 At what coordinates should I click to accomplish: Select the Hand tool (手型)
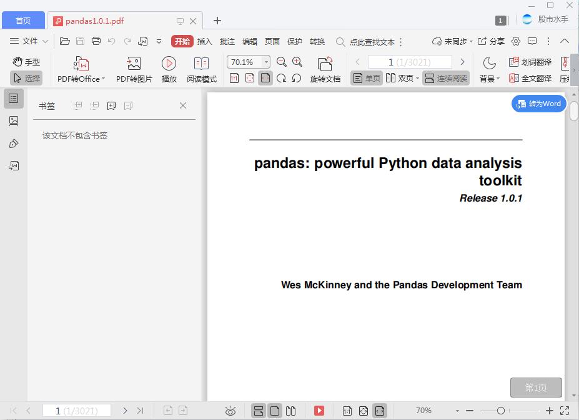point(26,62)
